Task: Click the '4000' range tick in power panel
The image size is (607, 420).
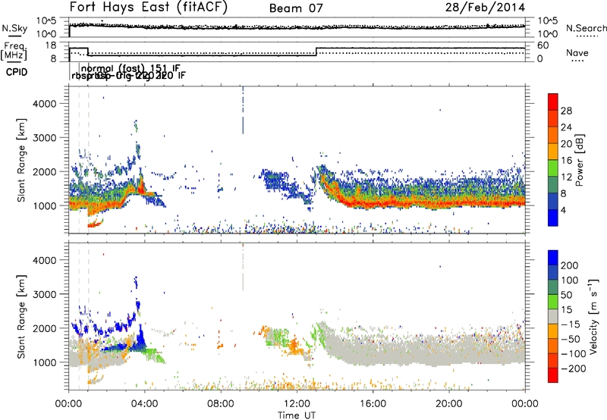Action: point(44,104)
